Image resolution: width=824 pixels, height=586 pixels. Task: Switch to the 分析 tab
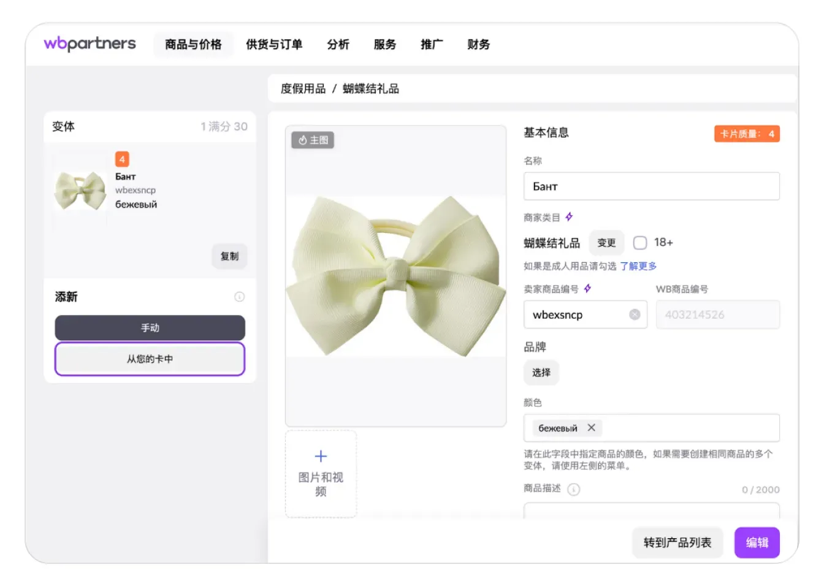tap(338, 44)
